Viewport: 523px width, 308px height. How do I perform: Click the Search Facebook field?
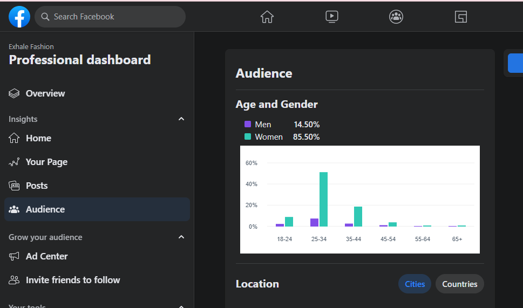tap(113, 17)
